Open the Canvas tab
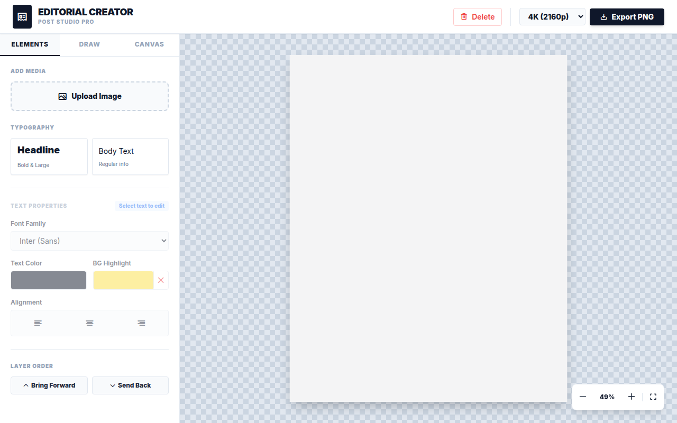Image resolution: width=677 pixels, height=423 pixels. 149,44
